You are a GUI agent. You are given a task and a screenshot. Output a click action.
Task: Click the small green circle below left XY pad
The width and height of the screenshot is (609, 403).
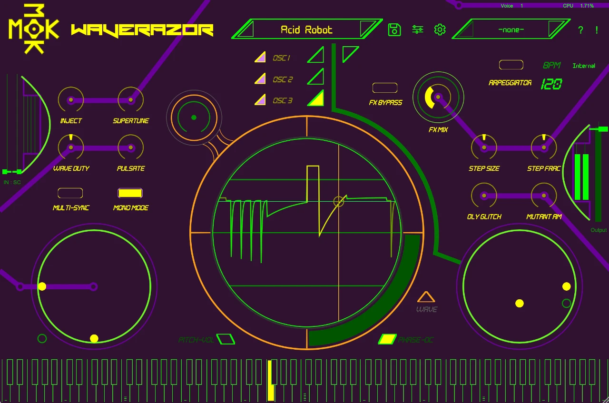coord(42,338)
